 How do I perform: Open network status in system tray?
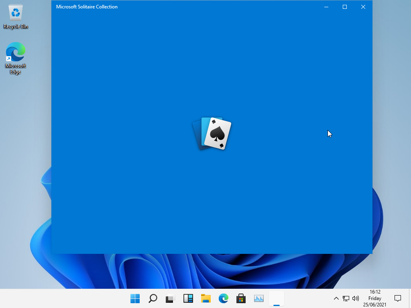pos(346,298)
